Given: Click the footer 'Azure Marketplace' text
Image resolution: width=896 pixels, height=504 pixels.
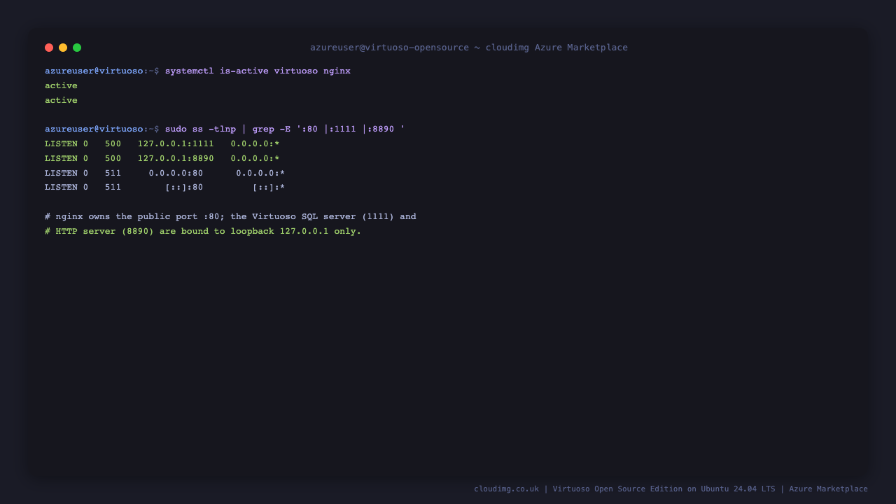Looking at the screenshot, I should [828, 489].
